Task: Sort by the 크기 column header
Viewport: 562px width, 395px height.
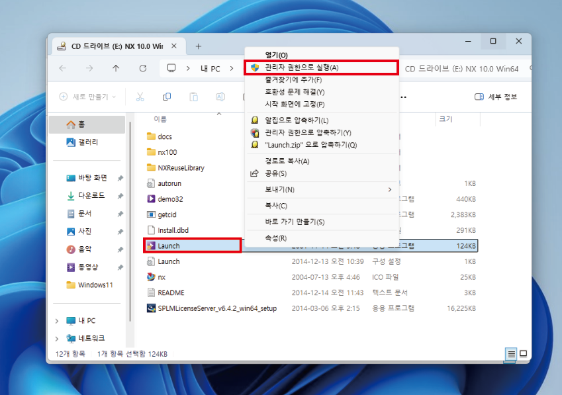Action: point(445,119)
